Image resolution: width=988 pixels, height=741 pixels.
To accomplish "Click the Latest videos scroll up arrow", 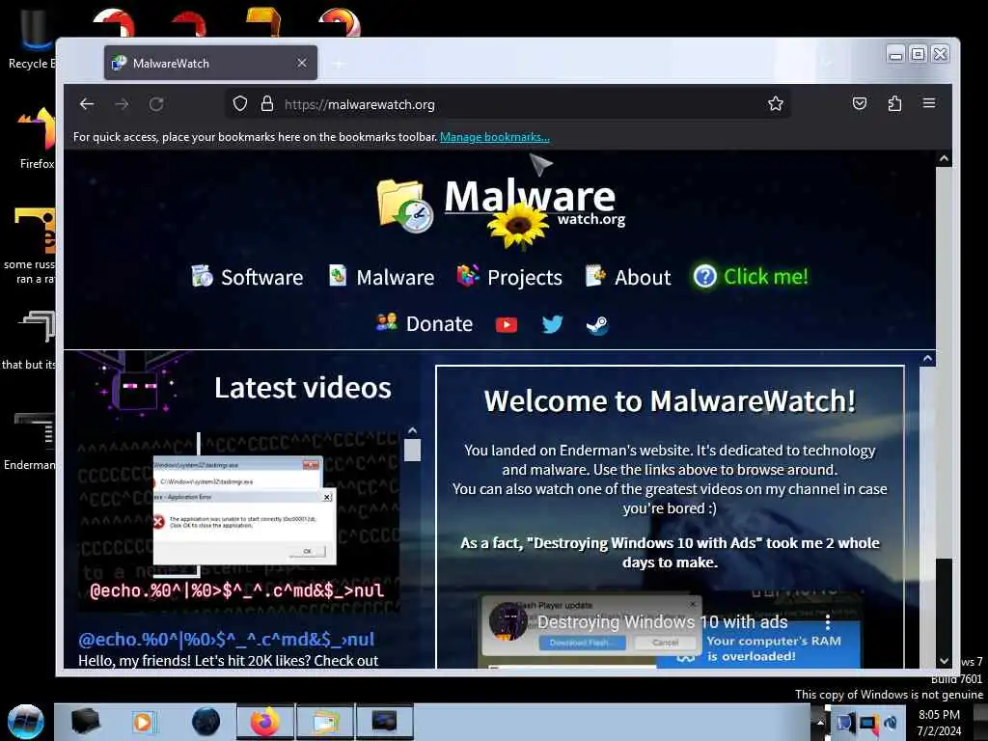I will [x=412, y=431].
